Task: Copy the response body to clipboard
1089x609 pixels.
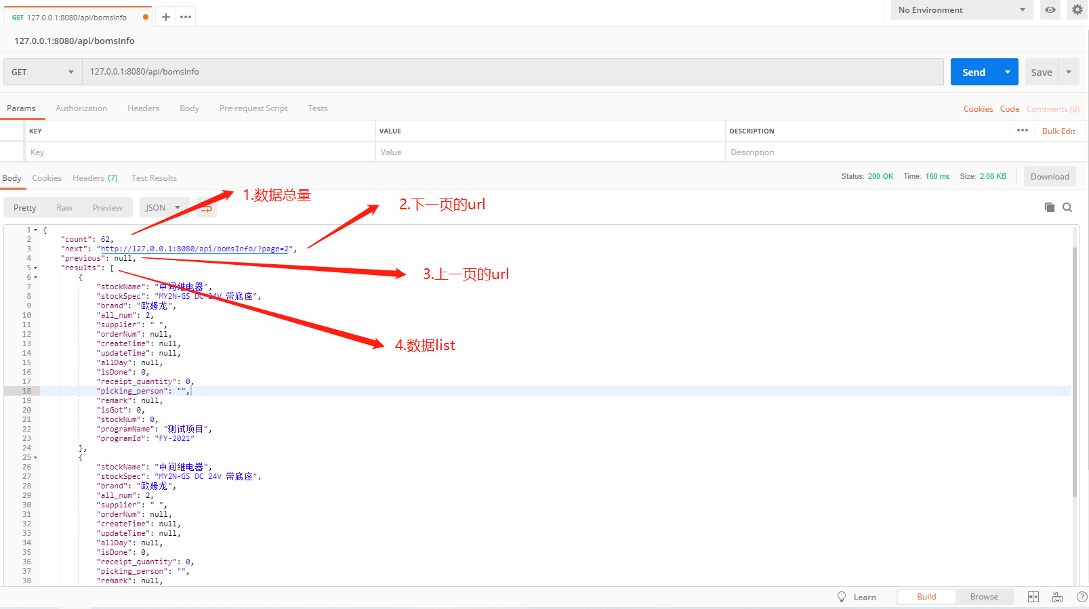Action: coord(1049,207)
